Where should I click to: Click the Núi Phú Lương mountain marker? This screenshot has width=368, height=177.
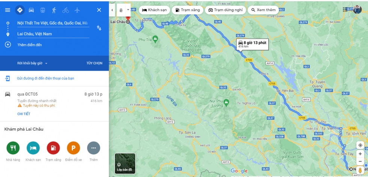pyautogui.click(x=226, y=102)
